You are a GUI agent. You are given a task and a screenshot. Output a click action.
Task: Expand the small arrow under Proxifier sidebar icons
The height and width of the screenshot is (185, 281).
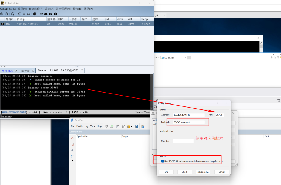click(72, 161)
